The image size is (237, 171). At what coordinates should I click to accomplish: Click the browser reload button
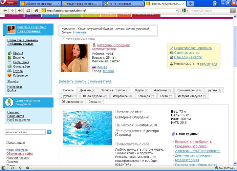28,11
